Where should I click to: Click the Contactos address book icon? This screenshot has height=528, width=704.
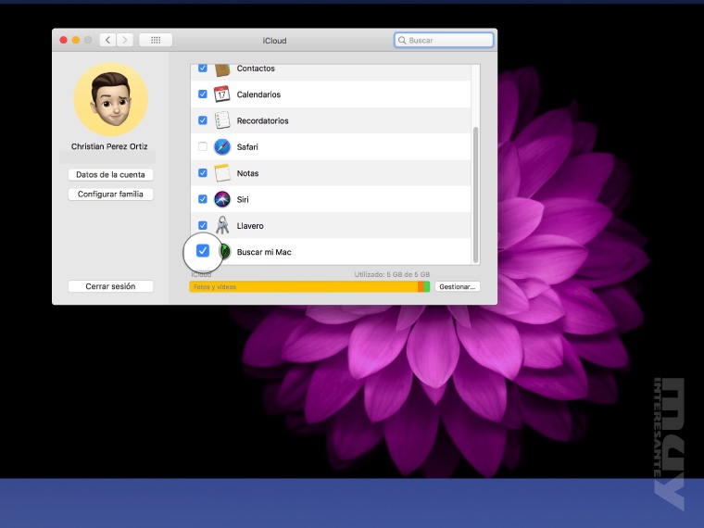222,69
